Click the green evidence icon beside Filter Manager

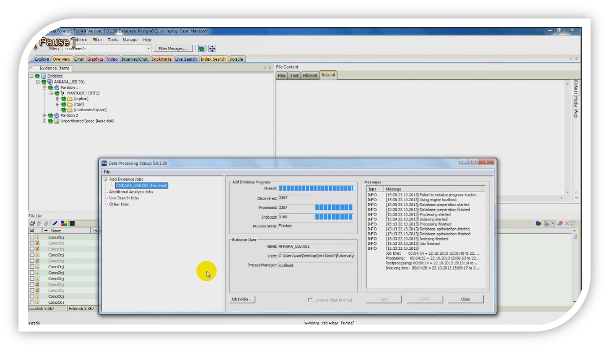click(202, 49)
